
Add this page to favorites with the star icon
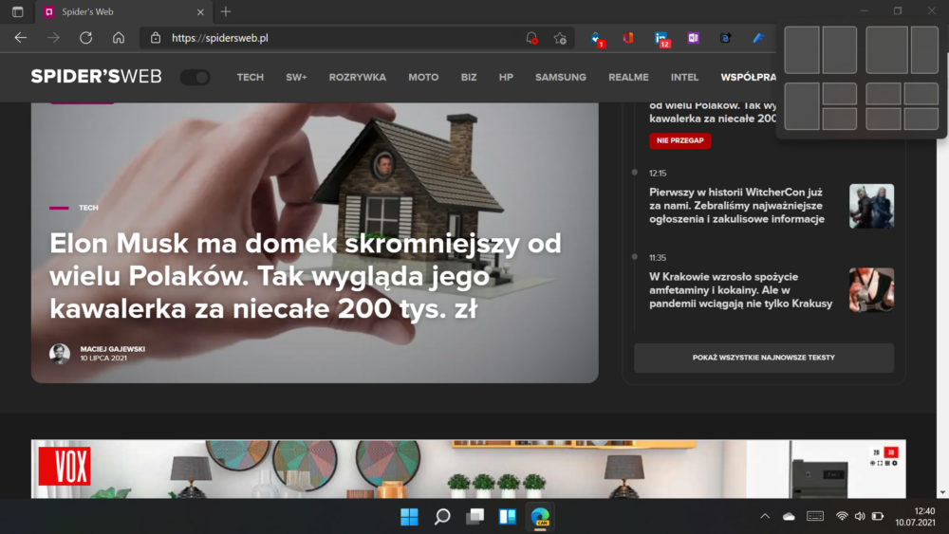point(560,38)
